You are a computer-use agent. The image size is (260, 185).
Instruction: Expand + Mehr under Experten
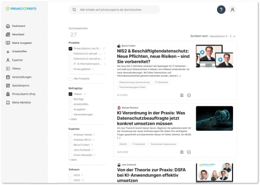[x=73, y=160]
